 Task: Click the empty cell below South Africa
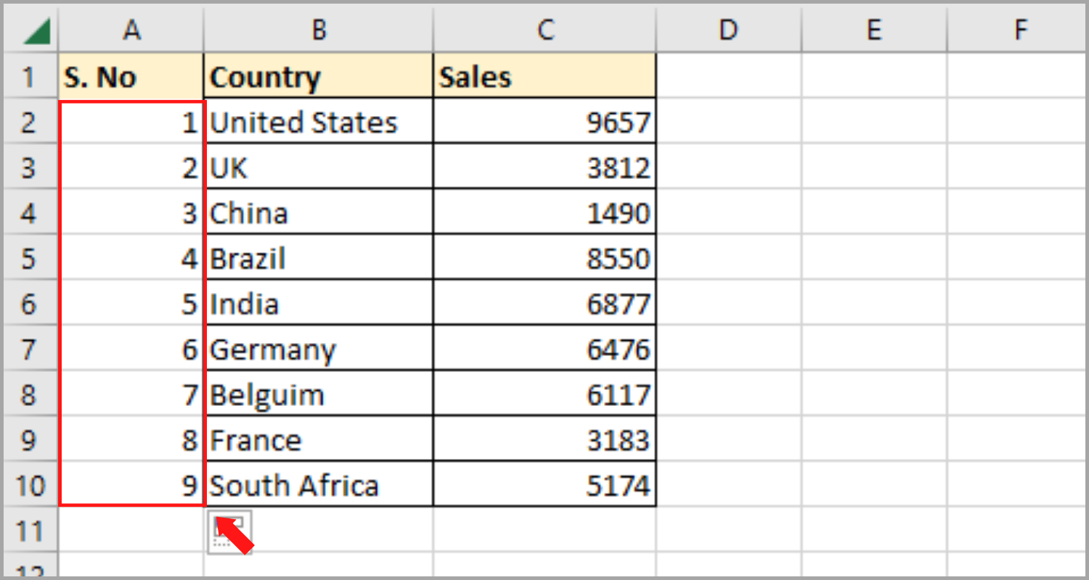pos(318,530)
